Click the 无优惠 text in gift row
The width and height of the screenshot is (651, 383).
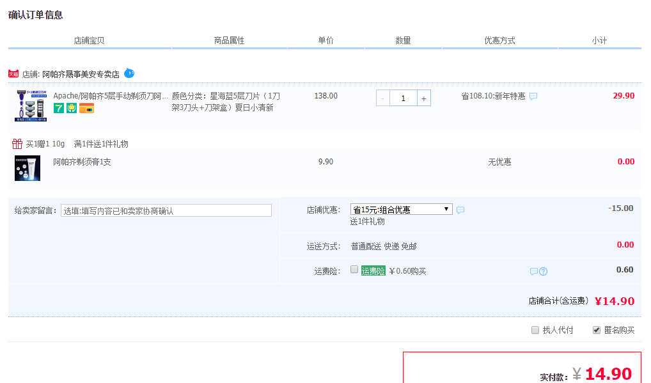point(499,162)
